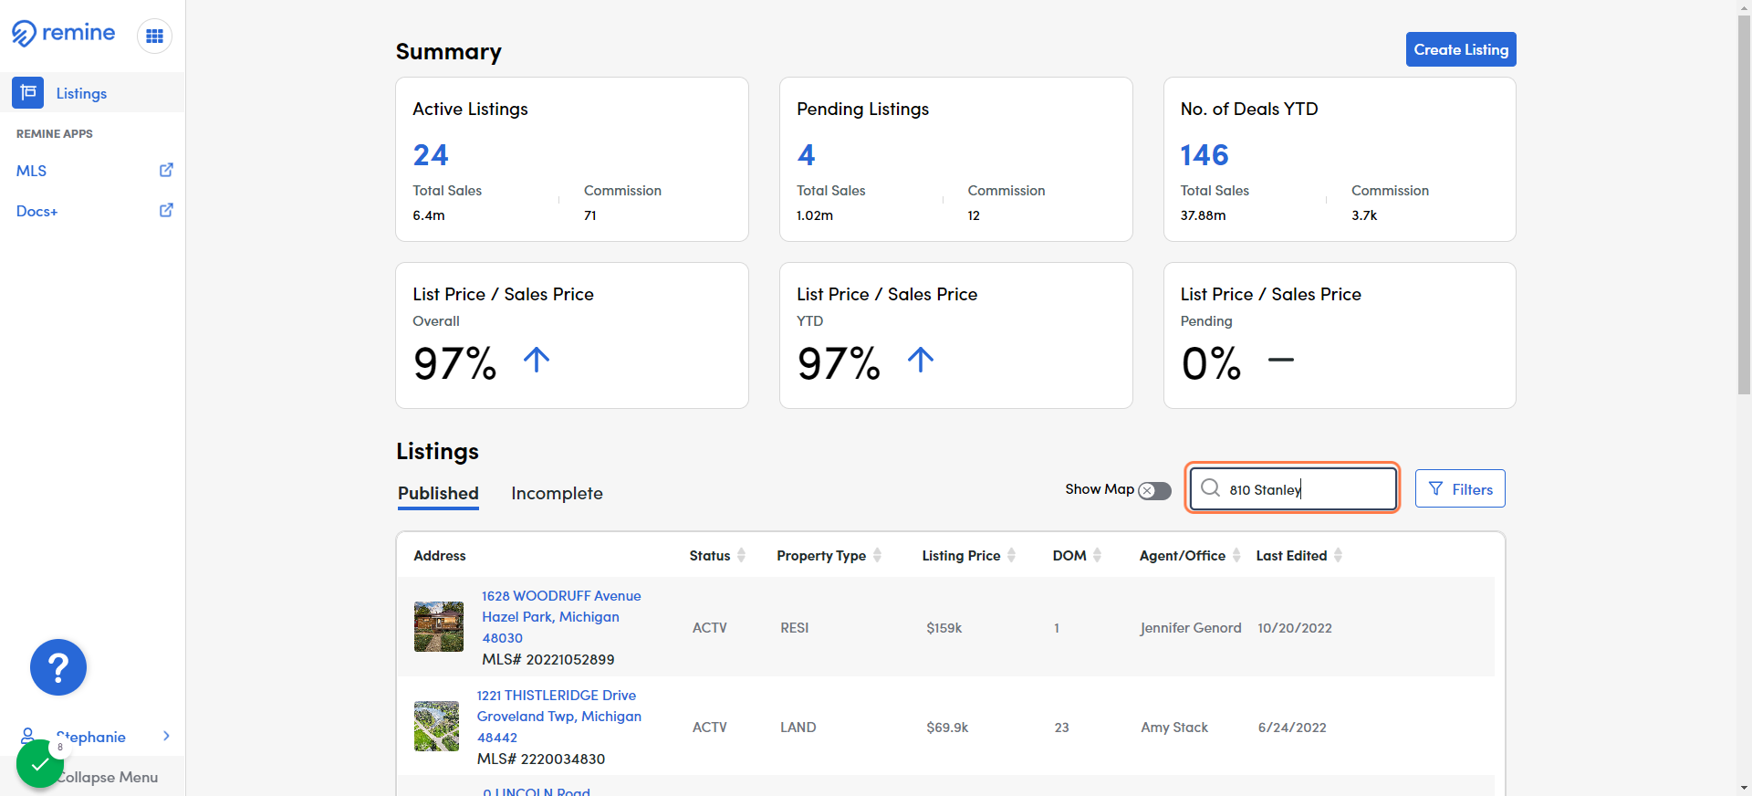The height and width of the screenshot is (796, 1752).
Task: Open the Filters button
Action: tap(1460, 488)
